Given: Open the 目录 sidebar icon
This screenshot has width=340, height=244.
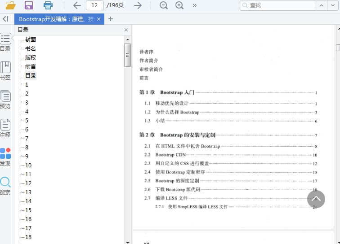Looking at the screenshot, I should [x=5, y=42].
